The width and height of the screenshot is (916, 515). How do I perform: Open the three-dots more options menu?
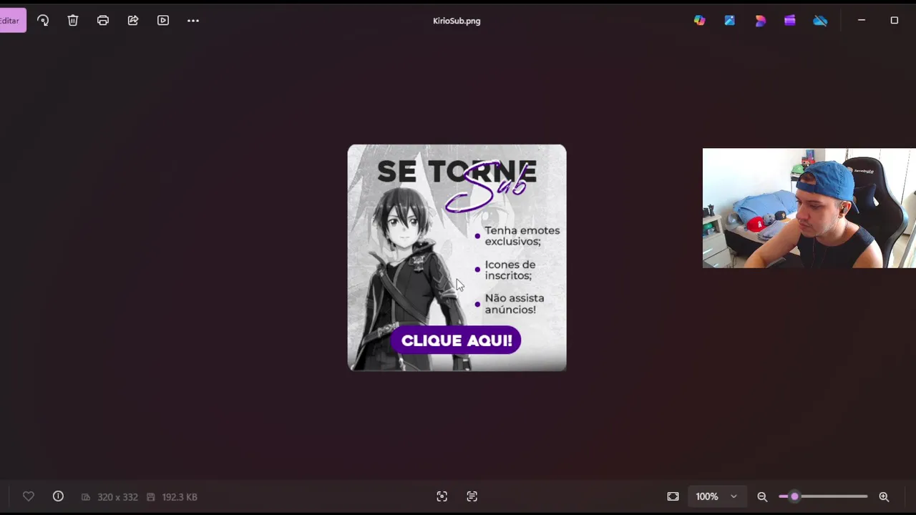pos(193,21)
